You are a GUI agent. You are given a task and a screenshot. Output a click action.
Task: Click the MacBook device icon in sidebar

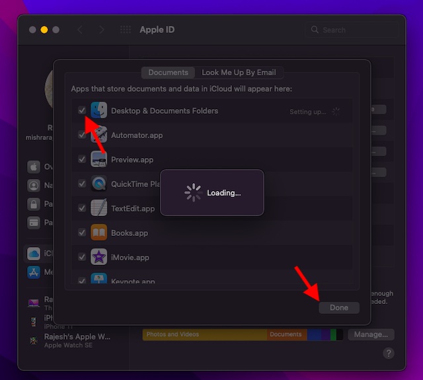coord(34,303)
